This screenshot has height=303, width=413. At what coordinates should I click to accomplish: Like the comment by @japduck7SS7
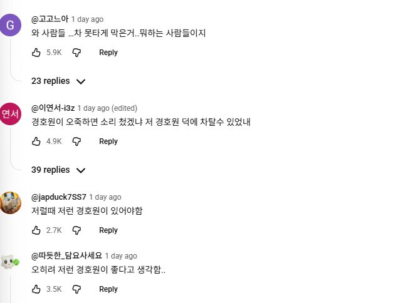[36, 230]
